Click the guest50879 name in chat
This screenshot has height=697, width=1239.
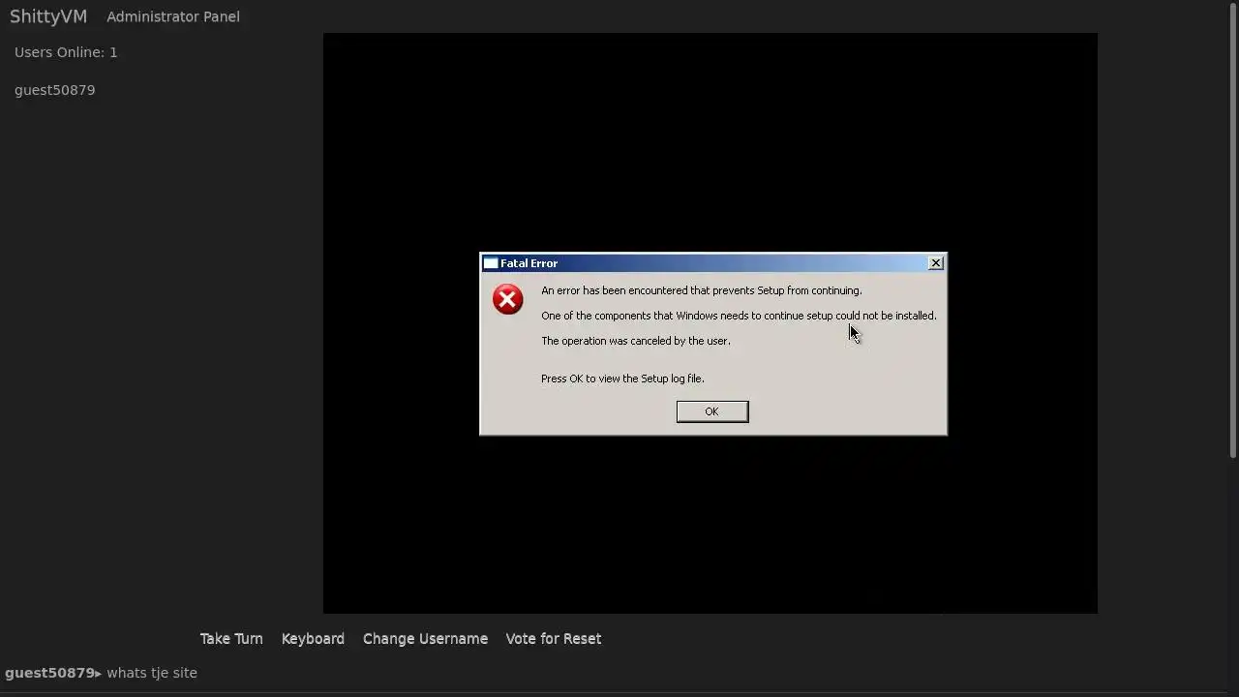tap(50, 673)
